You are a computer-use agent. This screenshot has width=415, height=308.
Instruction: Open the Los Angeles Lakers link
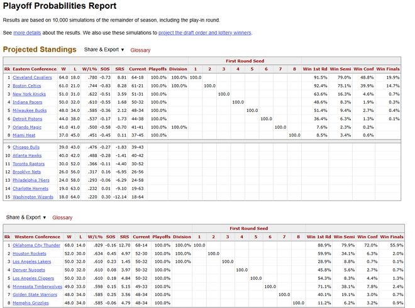point(32,261)
